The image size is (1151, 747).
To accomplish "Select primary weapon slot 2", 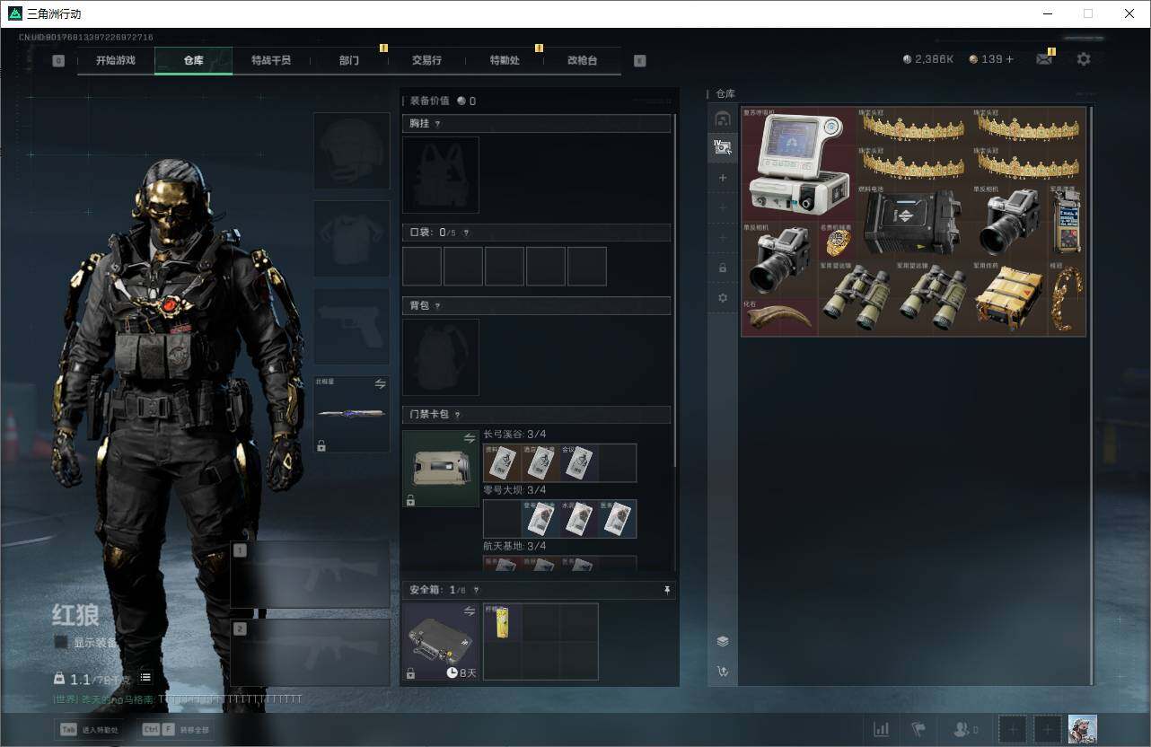I will pos(311,653).
